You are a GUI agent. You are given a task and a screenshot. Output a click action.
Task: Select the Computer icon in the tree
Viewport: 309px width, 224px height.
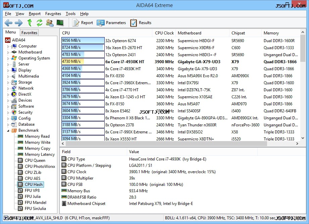click(x=14, y=46)
